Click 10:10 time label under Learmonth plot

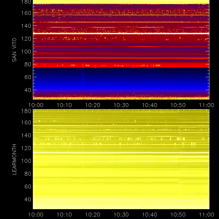[64, 215]
